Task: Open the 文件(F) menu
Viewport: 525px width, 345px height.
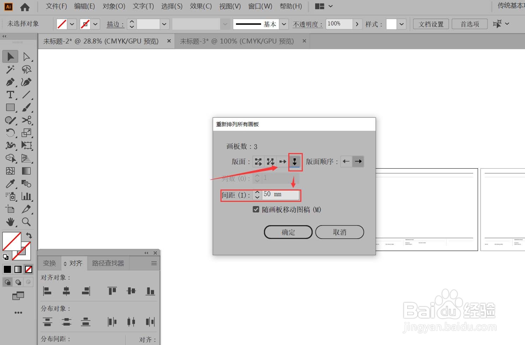Action: (x=57, y=6)
